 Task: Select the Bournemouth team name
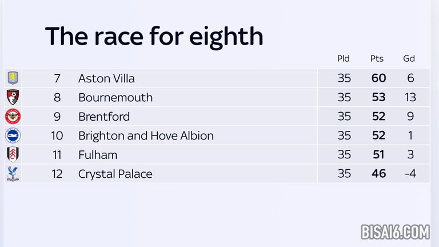pyautogui.click(x=115, y=97)
